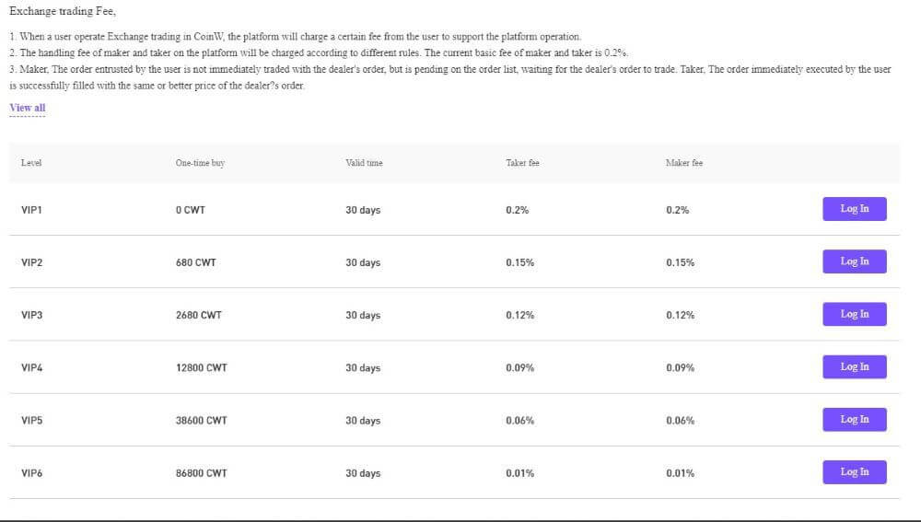This screenshot has height=522, width=921.
Task: Click the Taker fee column header
Action: 522,163
